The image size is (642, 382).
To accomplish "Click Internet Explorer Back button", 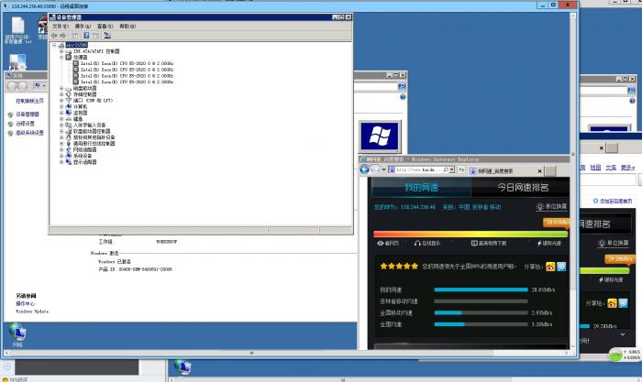I will click(364, 169).
